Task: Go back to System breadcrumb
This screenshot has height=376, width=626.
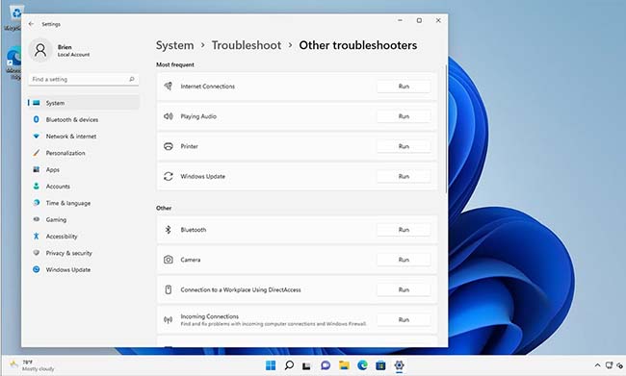Action: tap(175, 45)
